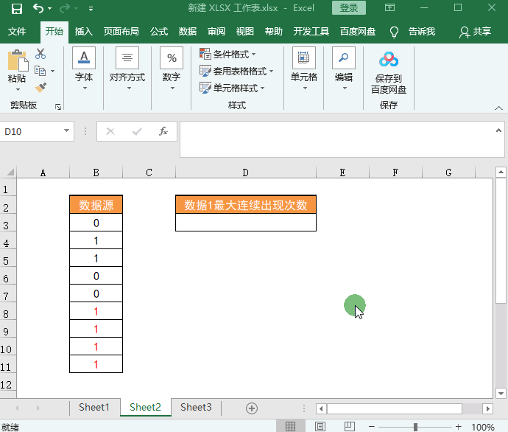The width and height of the screenshot is (508, 432).
Task: Click the 粘贴 paste icon
Action: 17,60
